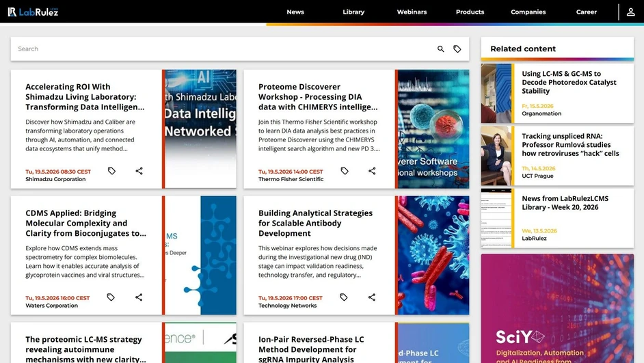Image resolution: width=644 pixels, height=363 pixels.
Task: Open the Products menu
Action: (470, 12)
